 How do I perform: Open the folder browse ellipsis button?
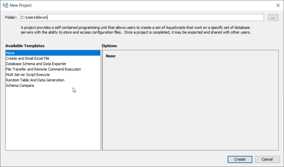[x=273, y=18]
